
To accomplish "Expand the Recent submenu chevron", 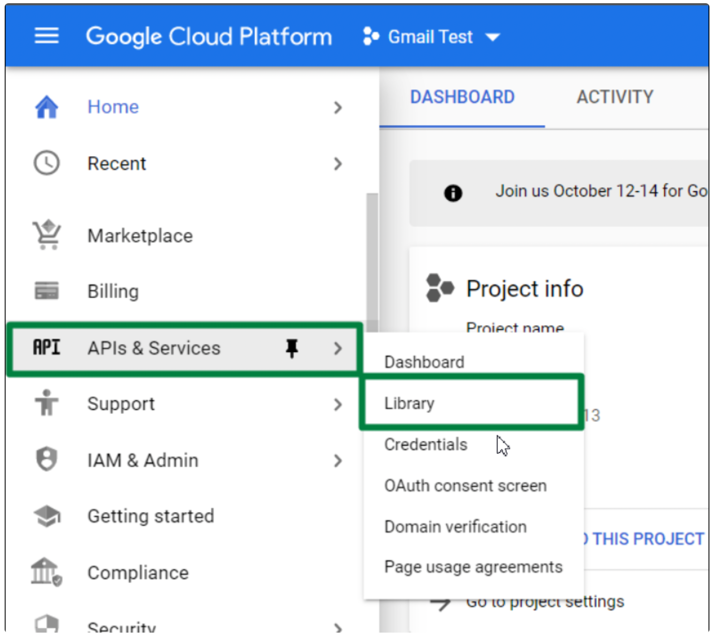I will tap(338, 164).
